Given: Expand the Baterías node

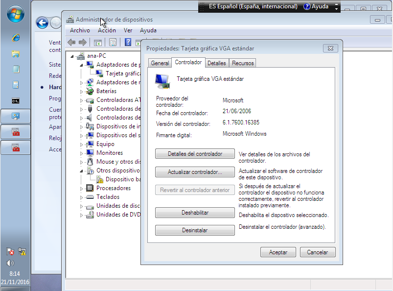Looking at the screenshot, I should 81,92.
